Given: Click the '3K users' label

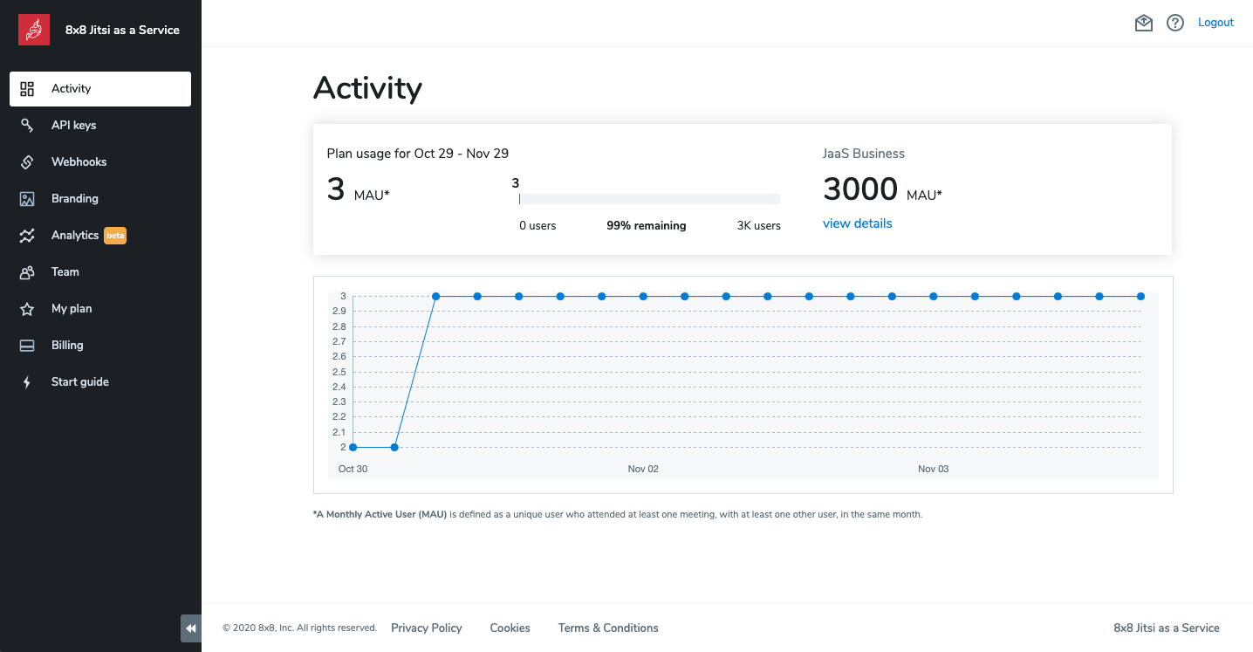Looking at the screenshot, I should tap(759, 226).
